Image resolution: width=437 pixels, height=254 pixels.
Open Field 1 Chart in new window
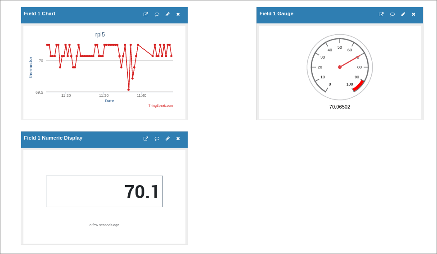(x=146, y=14)
